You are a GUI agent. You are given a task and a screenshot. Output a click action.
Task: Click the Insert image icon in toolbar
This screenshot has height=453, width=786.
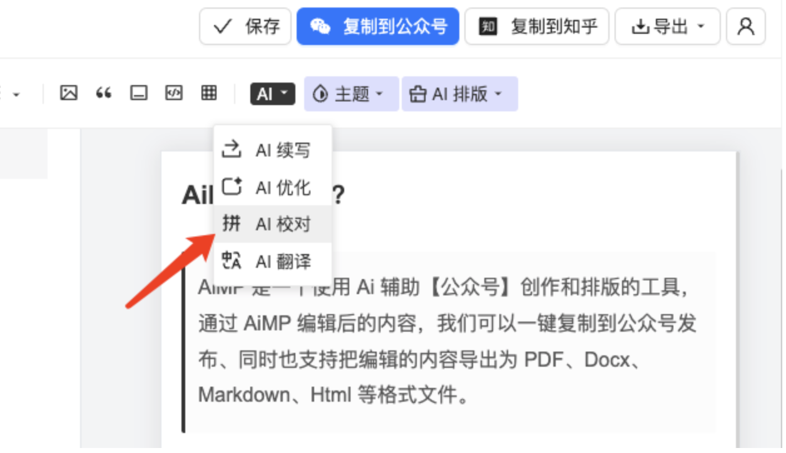(68, 94)
